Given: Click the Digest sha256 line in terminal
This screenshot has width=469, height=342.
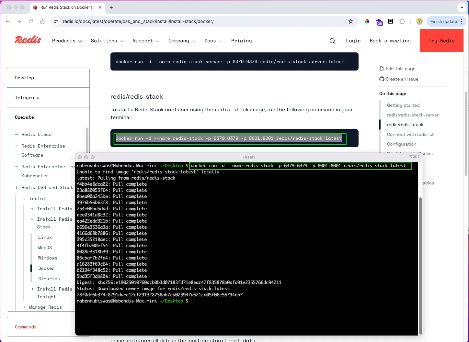Looking at the screenshot, I should coord(179,282).
